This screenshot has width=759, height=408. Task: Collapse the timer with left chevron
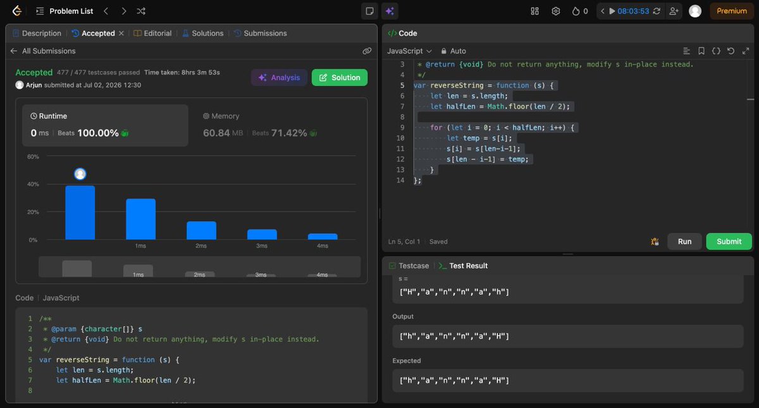[x=603, y=11]
